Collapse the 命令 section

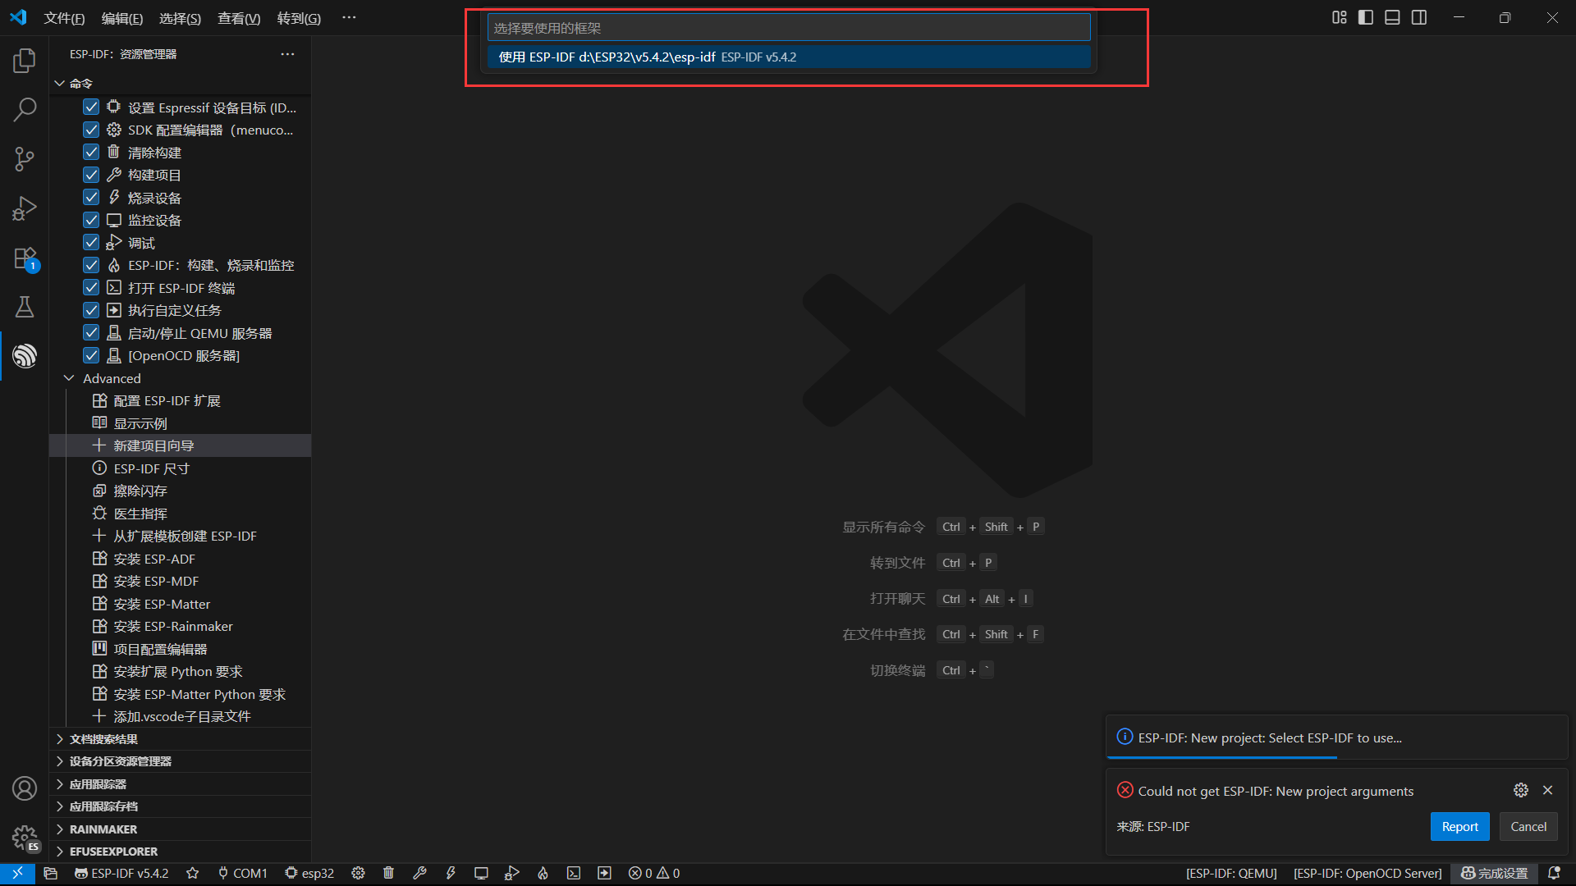[181, 84]
